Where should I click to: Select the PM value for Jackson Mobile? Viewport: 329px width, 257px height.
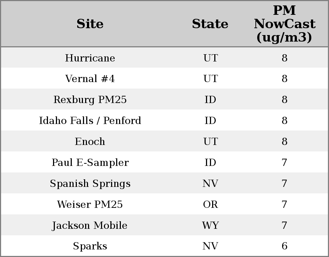284,226
